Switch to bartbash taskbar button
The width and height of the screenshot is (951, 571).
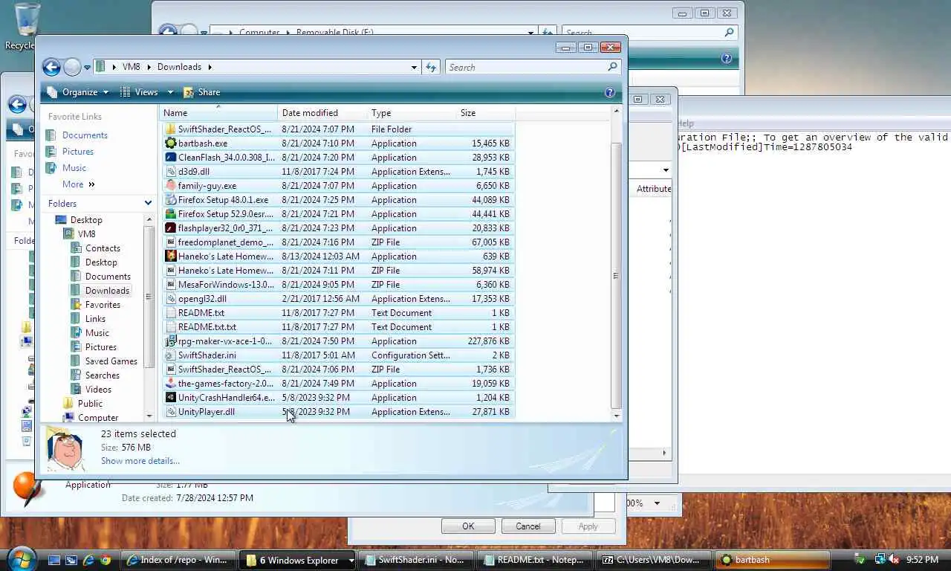click(773, 560)
